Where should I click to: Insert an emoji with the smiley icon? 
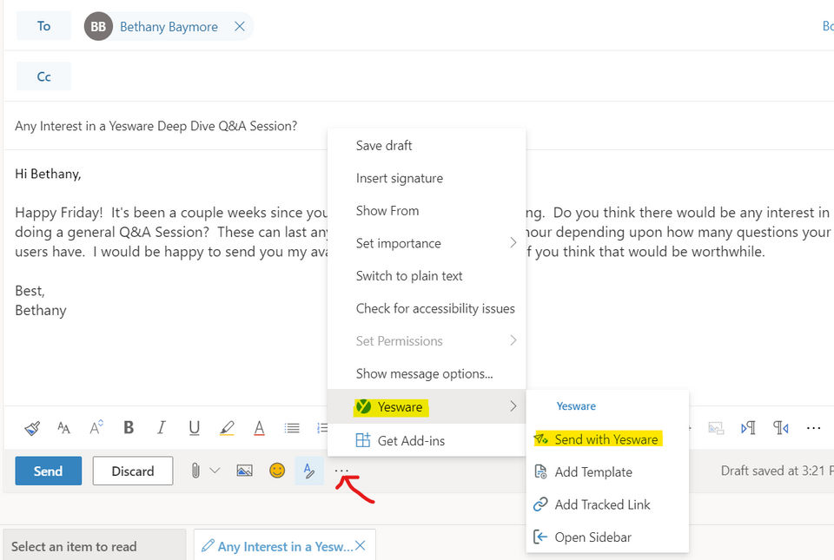tap(277, 471)
